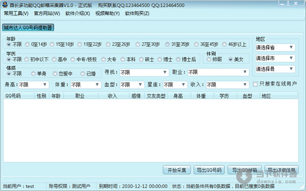Select education 大专 option
Viewport: 306px width, 191px height.
coord(109,59)
